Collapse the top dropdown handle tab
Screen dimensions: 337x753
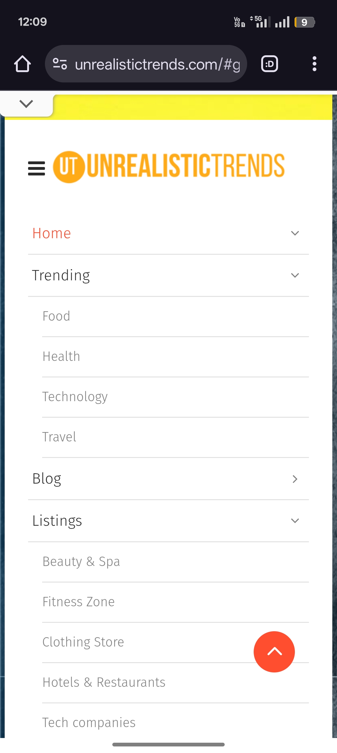click(26, 104)
